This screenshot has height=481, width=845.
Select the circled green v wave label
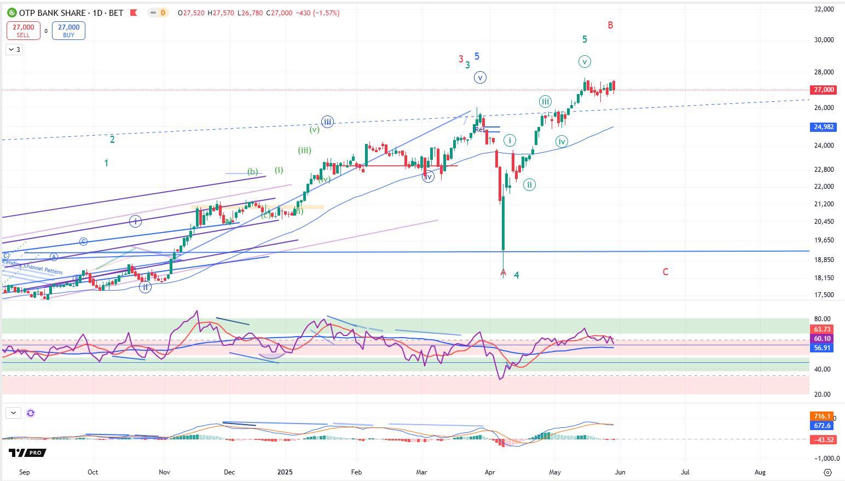[x=584, y=61]
